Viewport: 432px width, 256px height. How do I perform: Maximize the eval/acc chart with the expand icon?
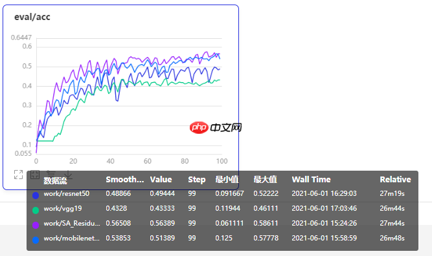[19, 175]
